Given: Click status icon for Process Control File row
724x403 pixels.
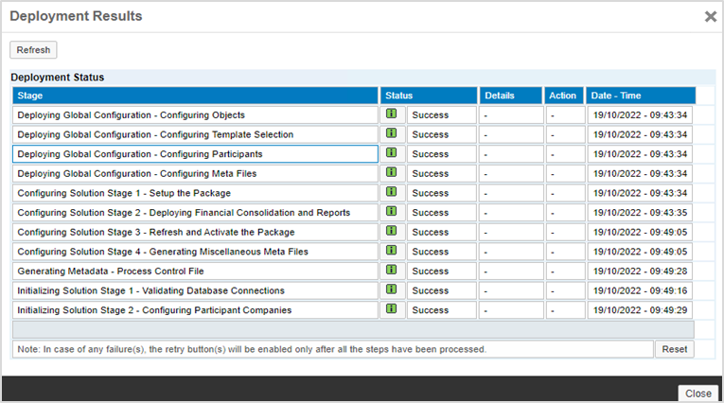Looking at the screenshot, I should (x=391, y=271).
